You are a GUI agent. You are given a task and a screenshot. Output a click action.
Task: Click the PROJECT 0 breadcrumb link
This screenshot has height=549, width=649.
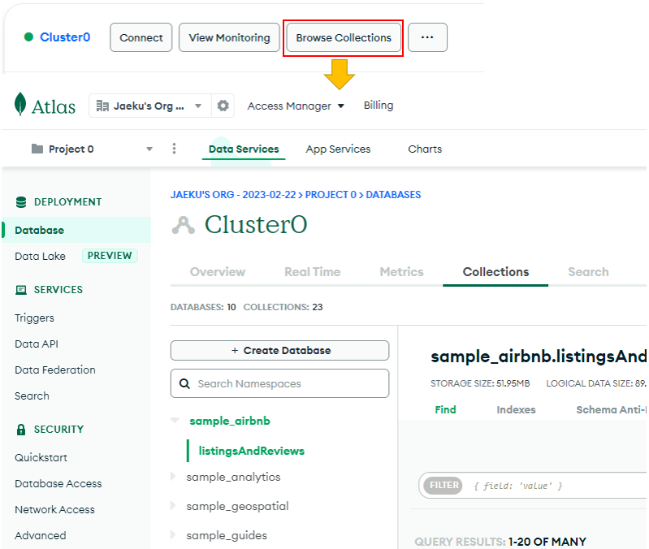click(x=331, y=194)
